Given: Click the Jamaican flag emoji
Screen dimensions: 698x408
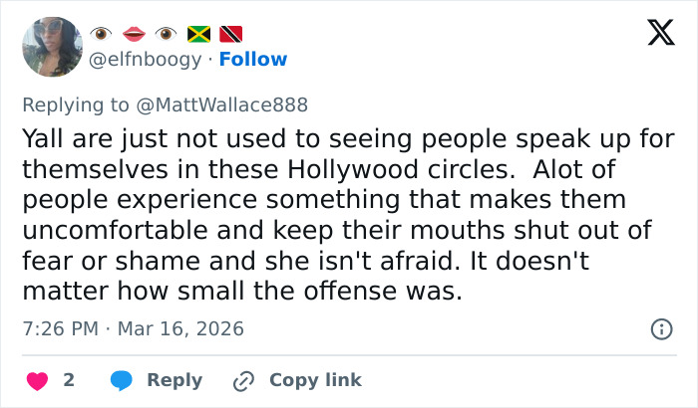Looking at the screenshot, I should click(x=199, y=33).
